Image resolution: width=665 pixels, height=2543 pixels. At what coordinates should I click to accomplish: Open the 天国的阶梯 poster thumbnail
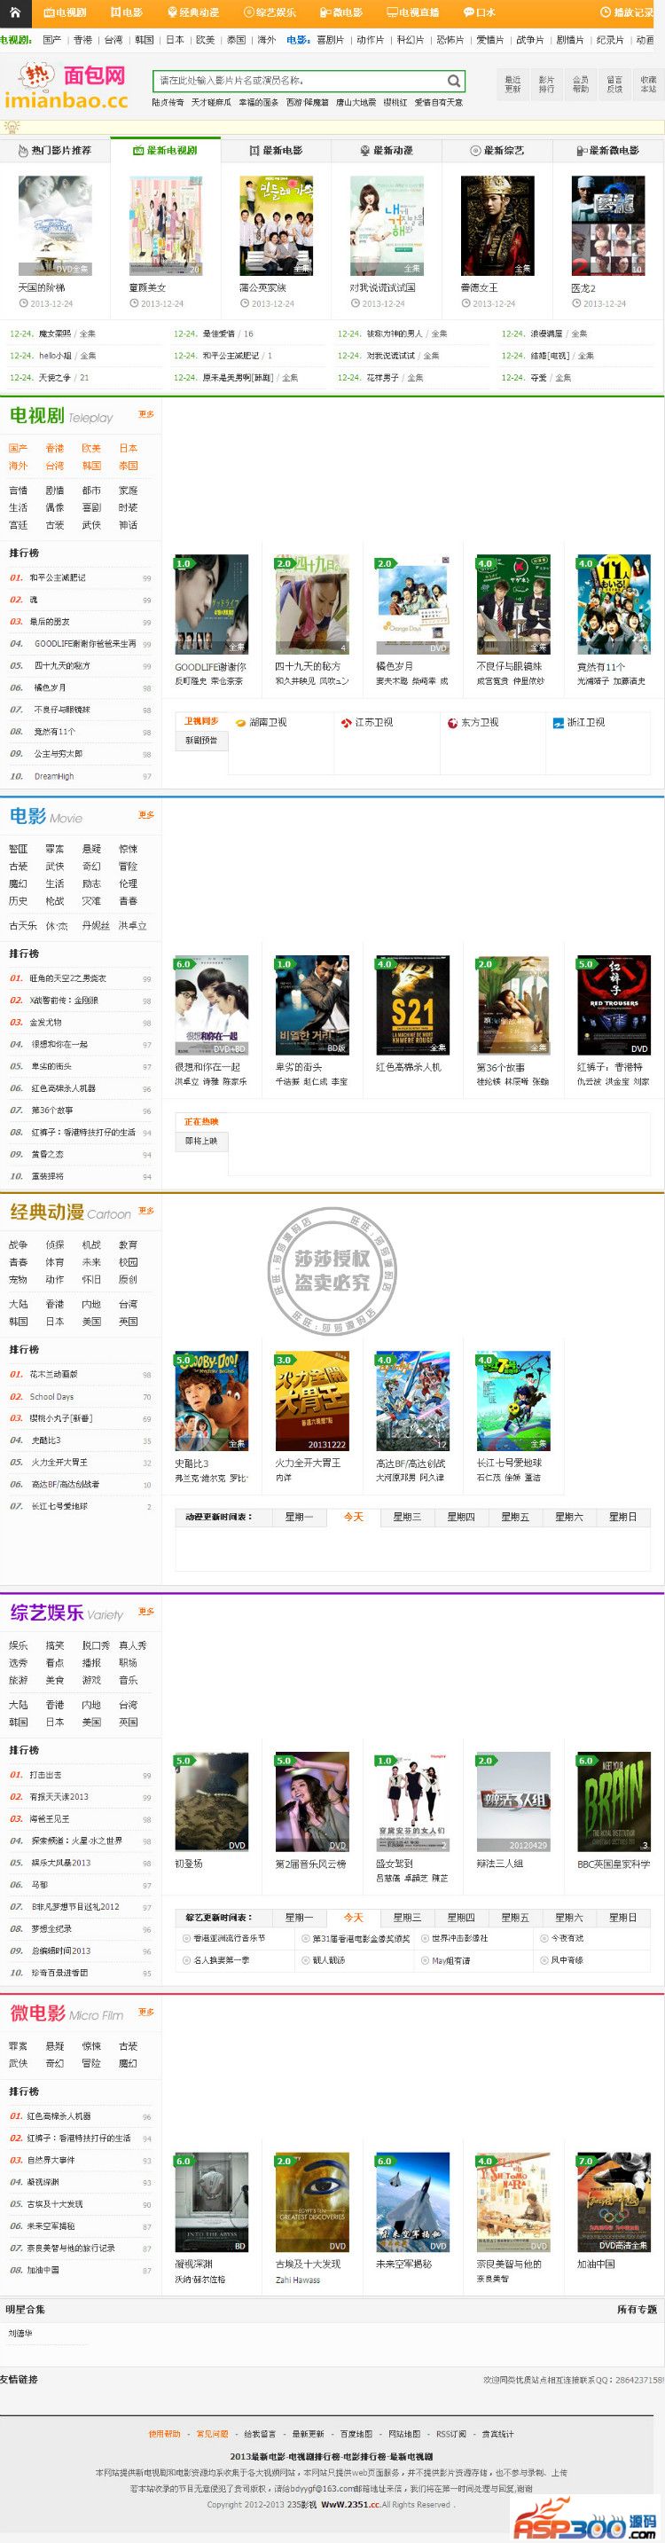coord(55,226)
